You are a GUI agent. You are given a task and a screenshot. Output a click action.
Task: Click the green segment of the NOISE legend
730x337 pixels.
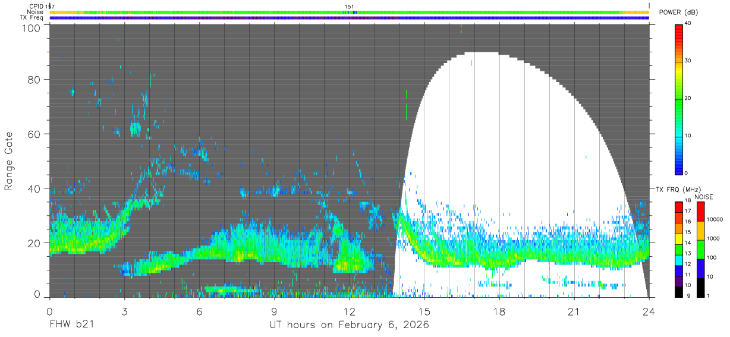[x=700, y=250]
